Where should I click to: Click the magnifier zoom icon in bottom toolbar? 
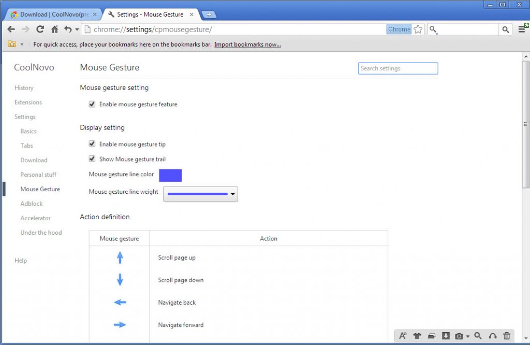click(478, 336)
